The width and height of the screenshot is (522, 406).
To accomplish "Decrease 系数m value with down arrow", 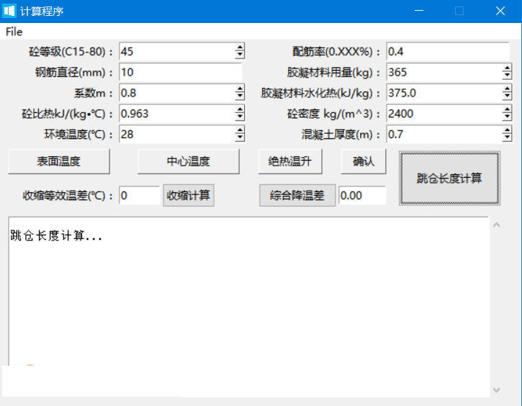I will [x=240, y=97].
